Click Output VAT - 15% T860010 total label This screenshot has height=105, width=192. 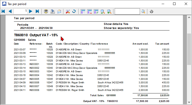(x=100, y=101)
